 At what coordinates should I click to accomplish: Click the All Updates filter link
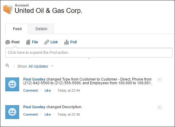point(38,66)
